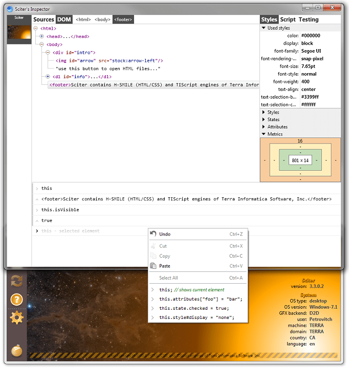This screenshot has width=349, height=368.
Task: Click the display value 'block'
Action: click(x=307, y=43)
